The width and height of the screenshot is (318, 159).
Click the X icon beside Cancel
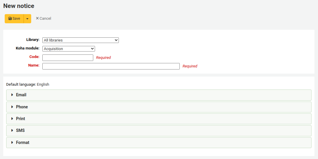(x=37, y=18)
